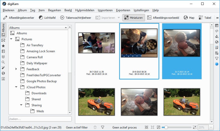The image size is (220, 131).
Task: Open the Instellingen menu
Action: (x=141, y=10)
